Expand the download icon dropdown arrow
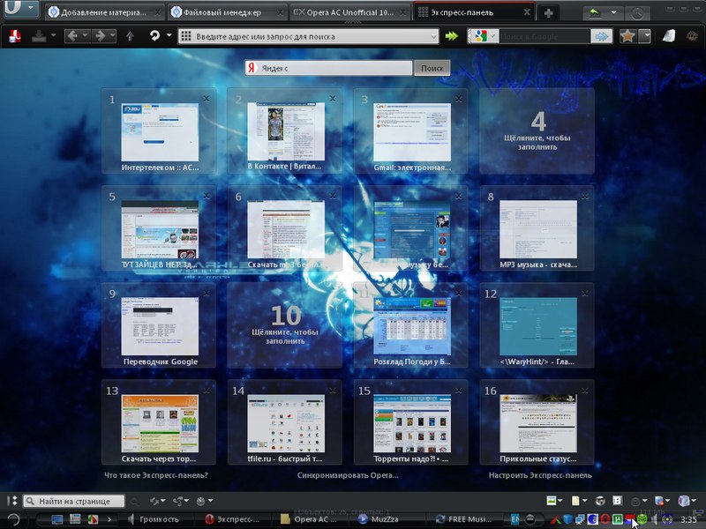Viewport: 706px width, 529px height. click(x=53, y=35)
